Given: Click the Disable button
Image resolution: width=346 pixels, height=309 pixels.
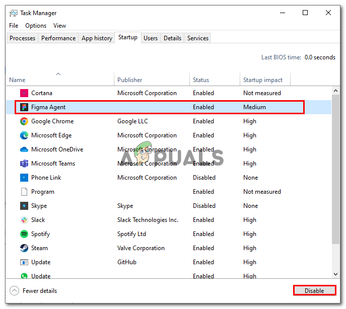Looking at the screenshot, I should (314, 291).
